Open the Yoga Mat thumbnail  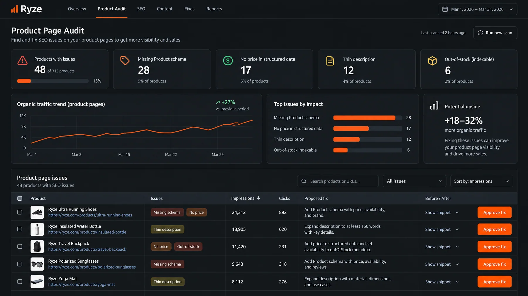point(37,282)
